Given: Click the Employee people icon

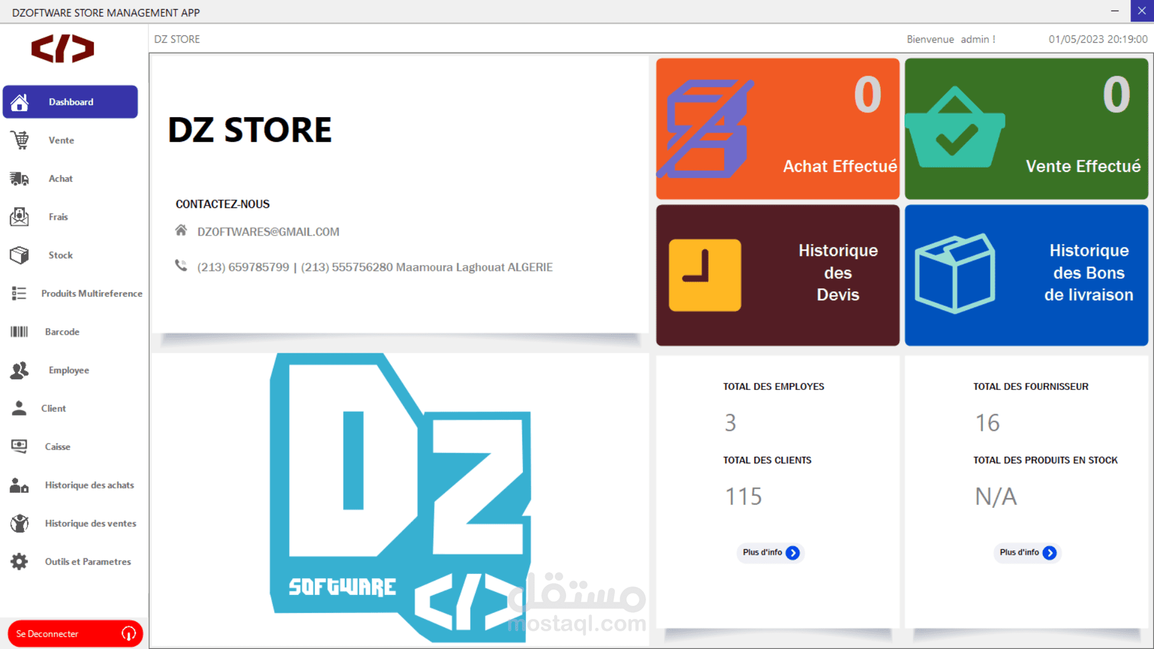Looking at the screenshot, I should 19,370.
